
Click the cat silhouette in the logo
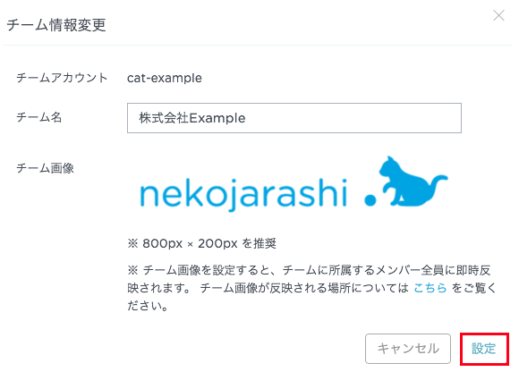coord(413,181)
